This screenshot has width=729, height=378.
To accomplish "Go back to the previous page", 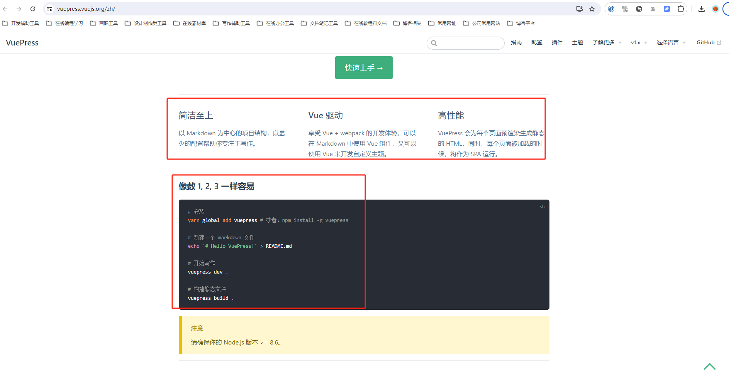I will pos(5,9).
